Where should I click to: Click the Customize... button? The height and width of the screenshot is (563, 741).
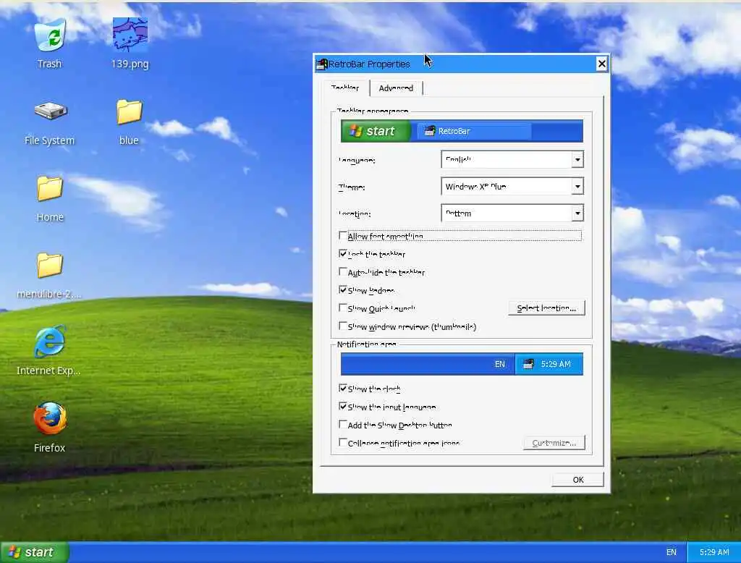pos(554,443)
